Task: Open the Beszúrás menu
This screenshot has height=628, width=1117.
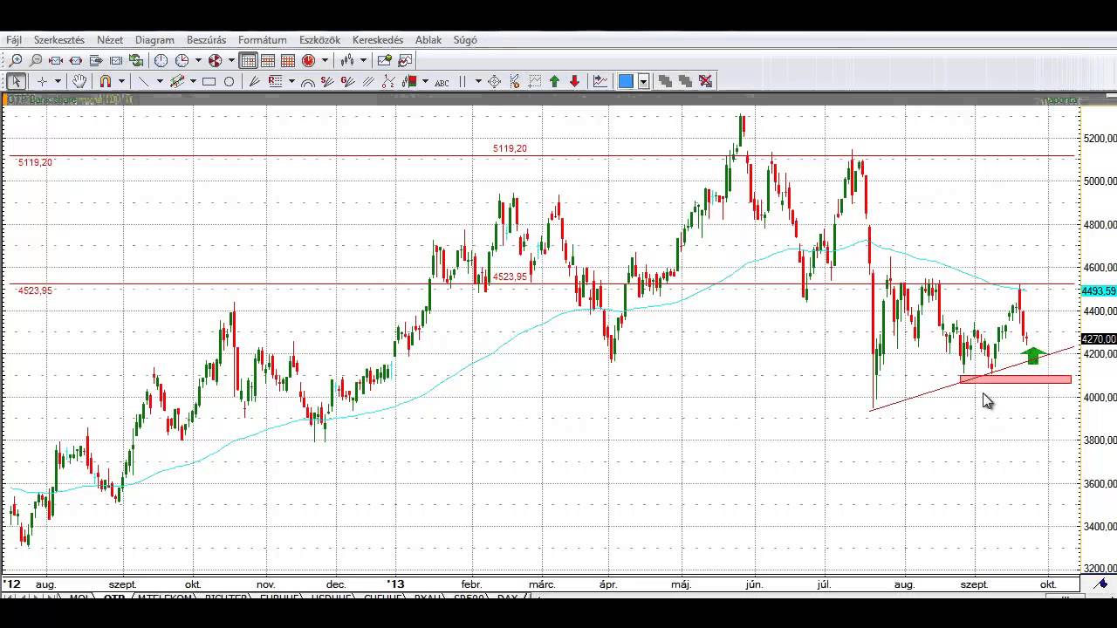Action: click(206, 40)
